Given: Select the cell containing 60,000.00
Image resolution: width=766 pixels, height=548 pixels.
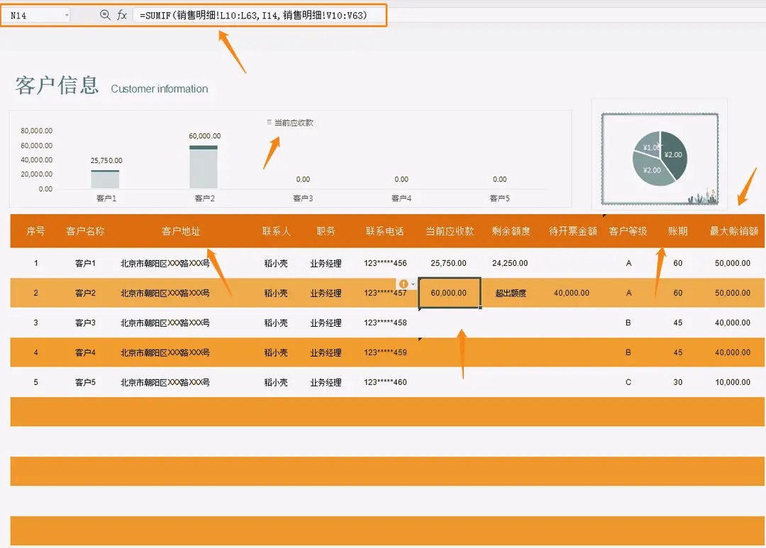Looking at the screenshot, I should click(451, 293).
